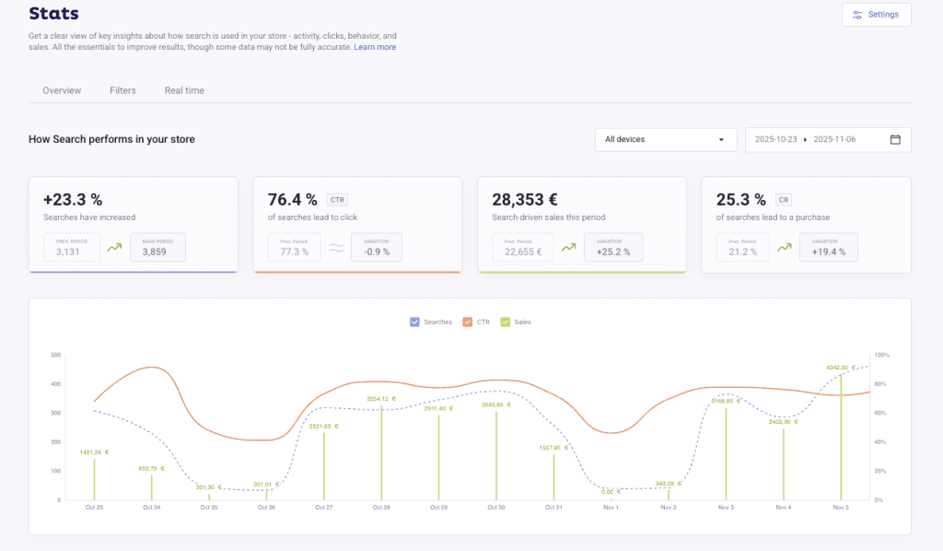Viewport: 943px width, 551px height.
Task: Click the approximately-equal icon in CTR card
Action: (336, 247)
